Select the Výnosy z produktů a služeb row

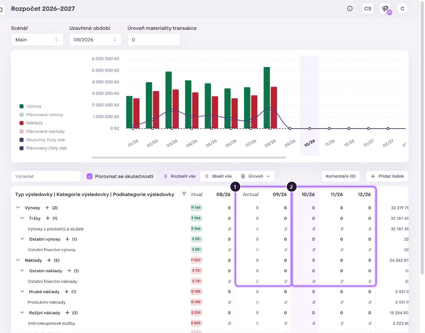56,229
